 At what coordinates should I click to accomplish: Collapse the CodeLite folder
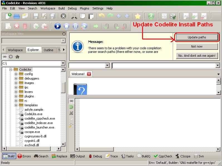point(11,70)
